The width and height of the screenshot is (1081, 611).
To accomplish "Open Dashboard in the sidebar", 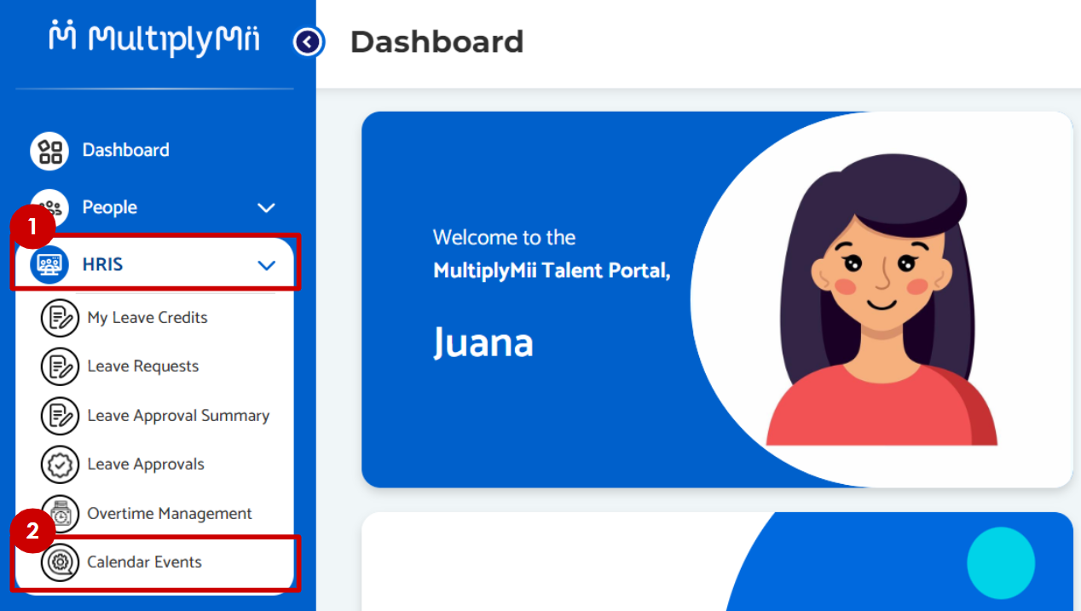I will pos(125,150).
